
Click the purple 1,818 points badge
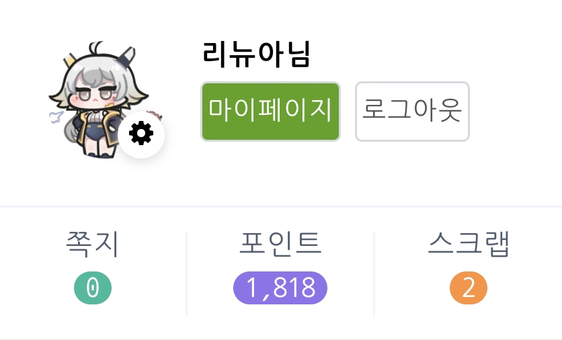(280, 288)
